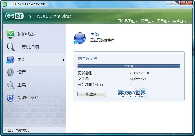Expand 显示:高级模式 at the bottom
195x136 pixels.
(17, 130)
